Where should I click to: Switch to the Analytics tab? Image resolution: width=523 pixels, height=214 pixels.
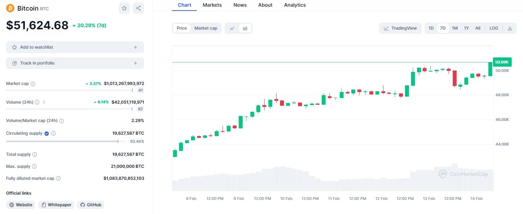tap(295, 5)
